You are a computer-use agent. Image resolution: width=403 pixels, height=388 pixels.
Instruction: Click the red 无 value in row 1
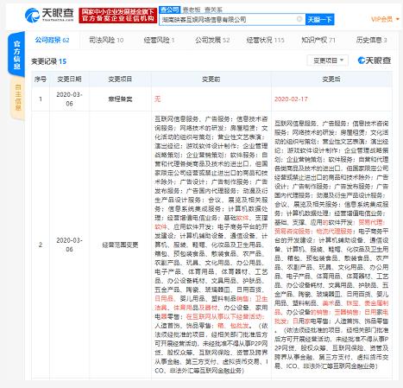tap(157, 99)
